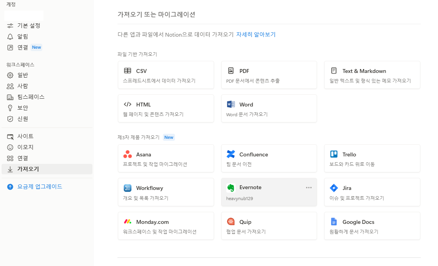Click the 연결 arrow-box icon under 계정

[x=10, y=48]
